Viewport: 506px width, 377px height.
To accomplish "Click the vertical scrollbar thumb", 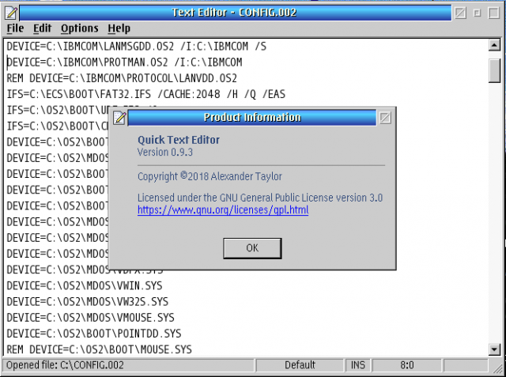I will [495, 70].
